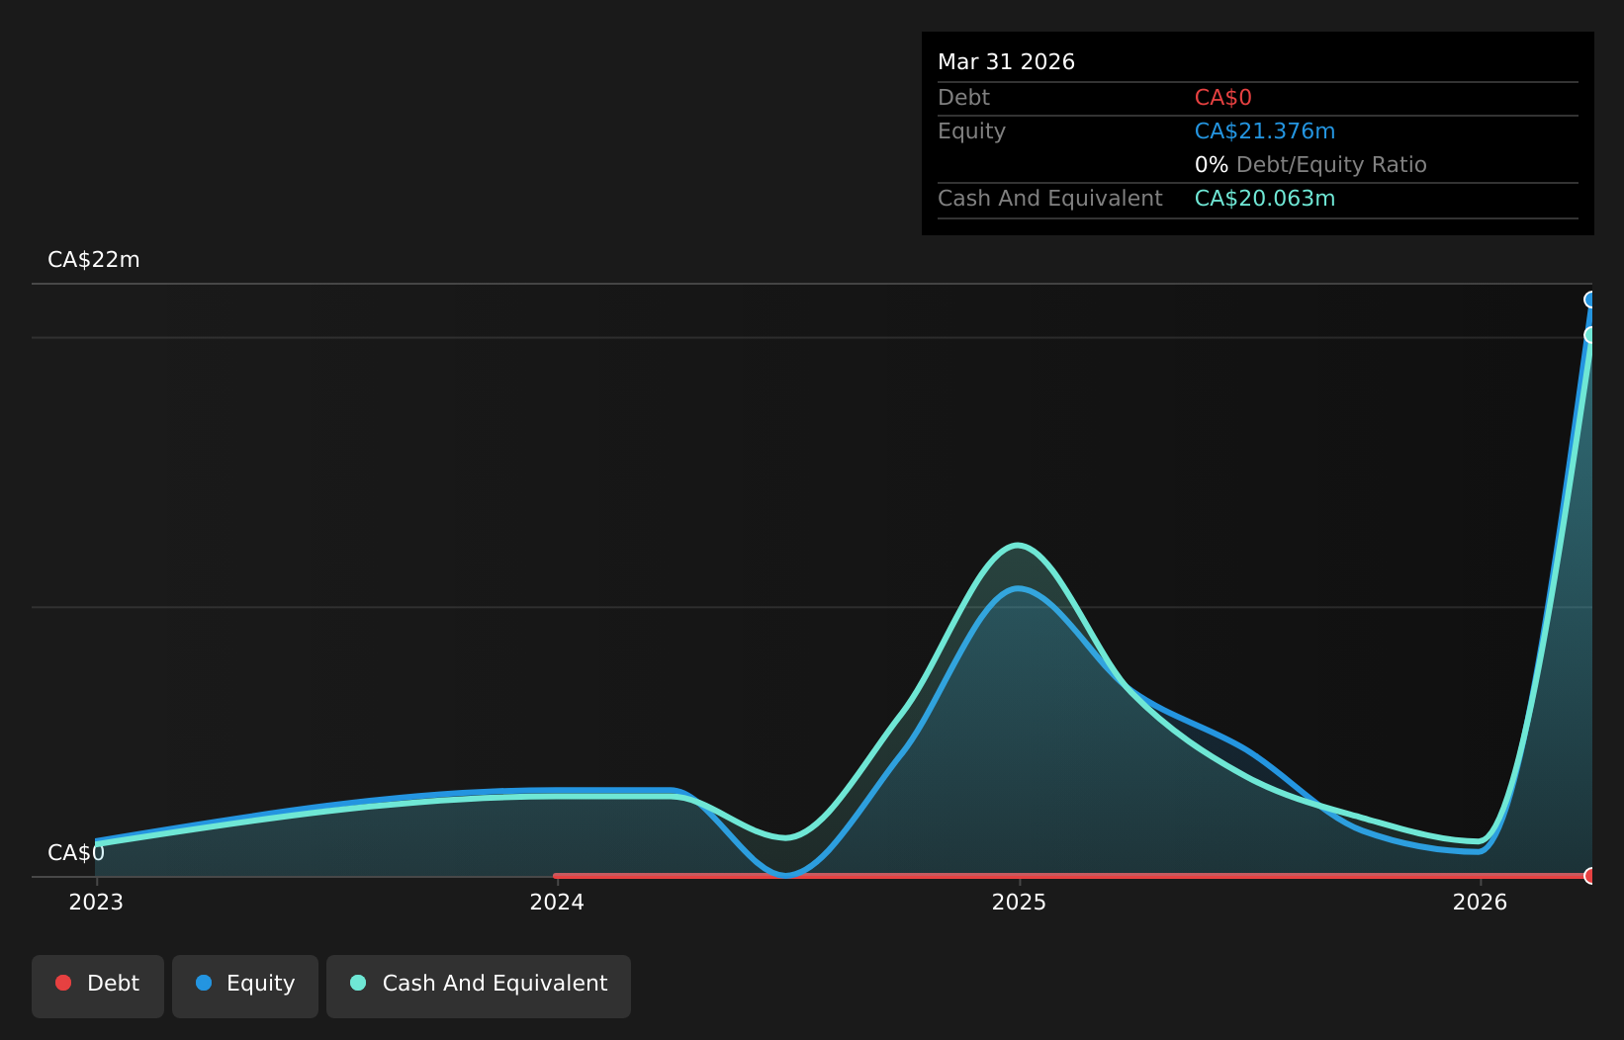Select the Equity data point marker at chart end
The width and height of the screenshot is (1624, 1040).
pos(1591,300)
